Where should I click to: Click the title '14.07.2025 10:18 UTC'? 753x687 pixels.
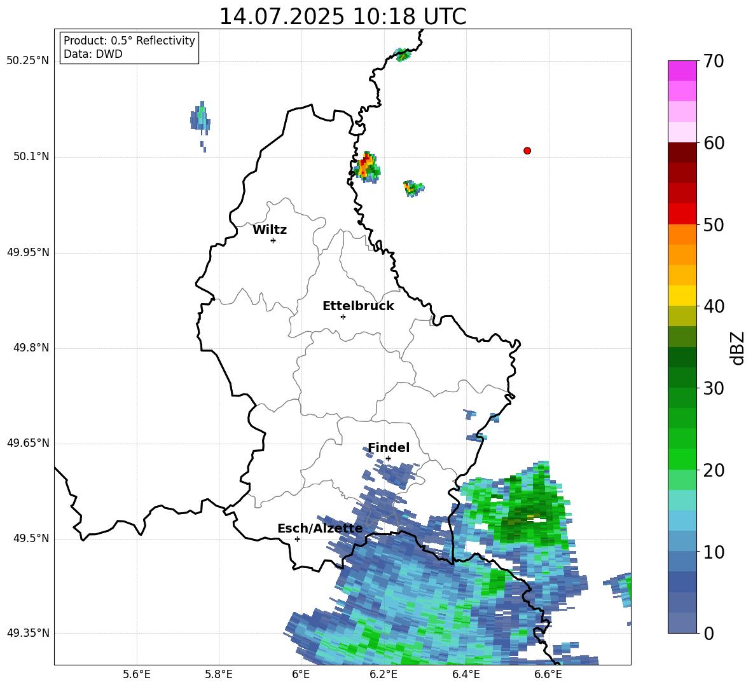343,17
